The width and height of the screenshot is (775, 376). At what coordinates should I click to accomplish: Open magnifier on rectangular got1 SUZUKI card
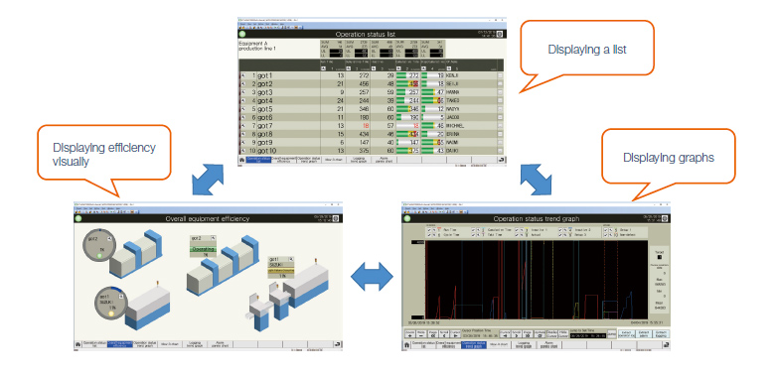point(291,259)
